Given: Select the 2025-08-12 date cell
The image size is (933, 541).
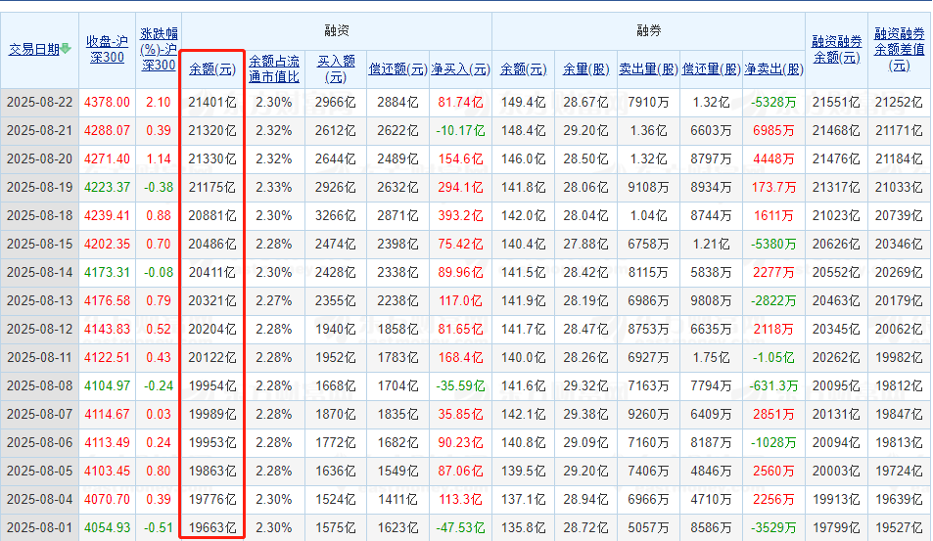Looking at the screenshot, I should pos(39,329).
